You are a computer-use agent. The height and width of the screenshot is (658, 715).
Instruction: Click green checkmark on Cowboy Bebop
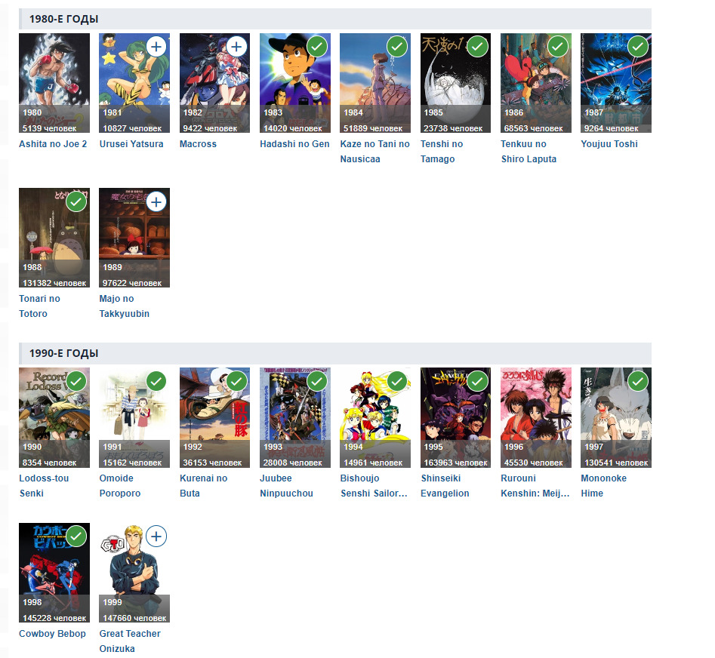point(76,537)
